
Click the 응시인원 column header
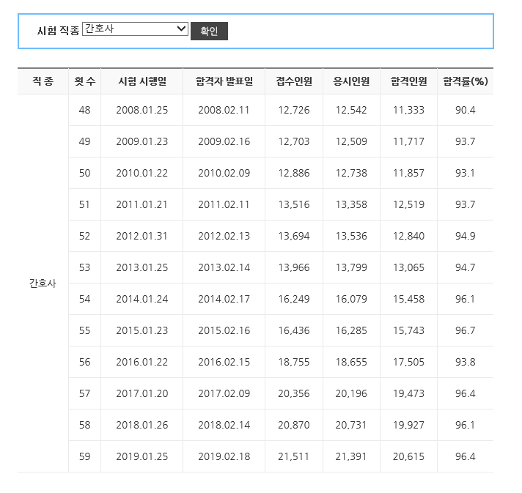[351, 81]
